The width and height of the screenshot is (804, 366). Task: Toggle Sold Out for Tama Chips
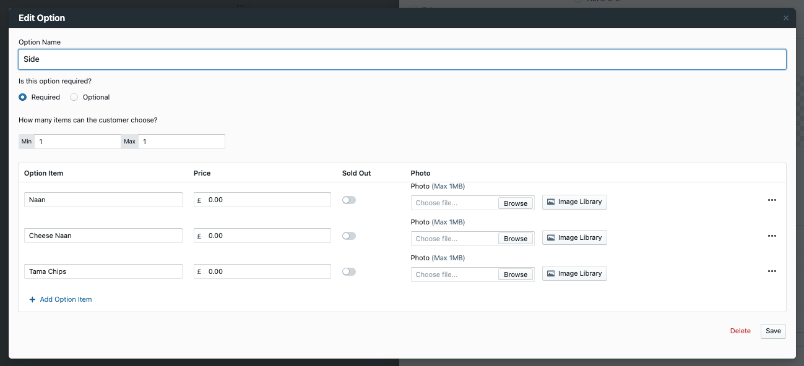[348, 271]
